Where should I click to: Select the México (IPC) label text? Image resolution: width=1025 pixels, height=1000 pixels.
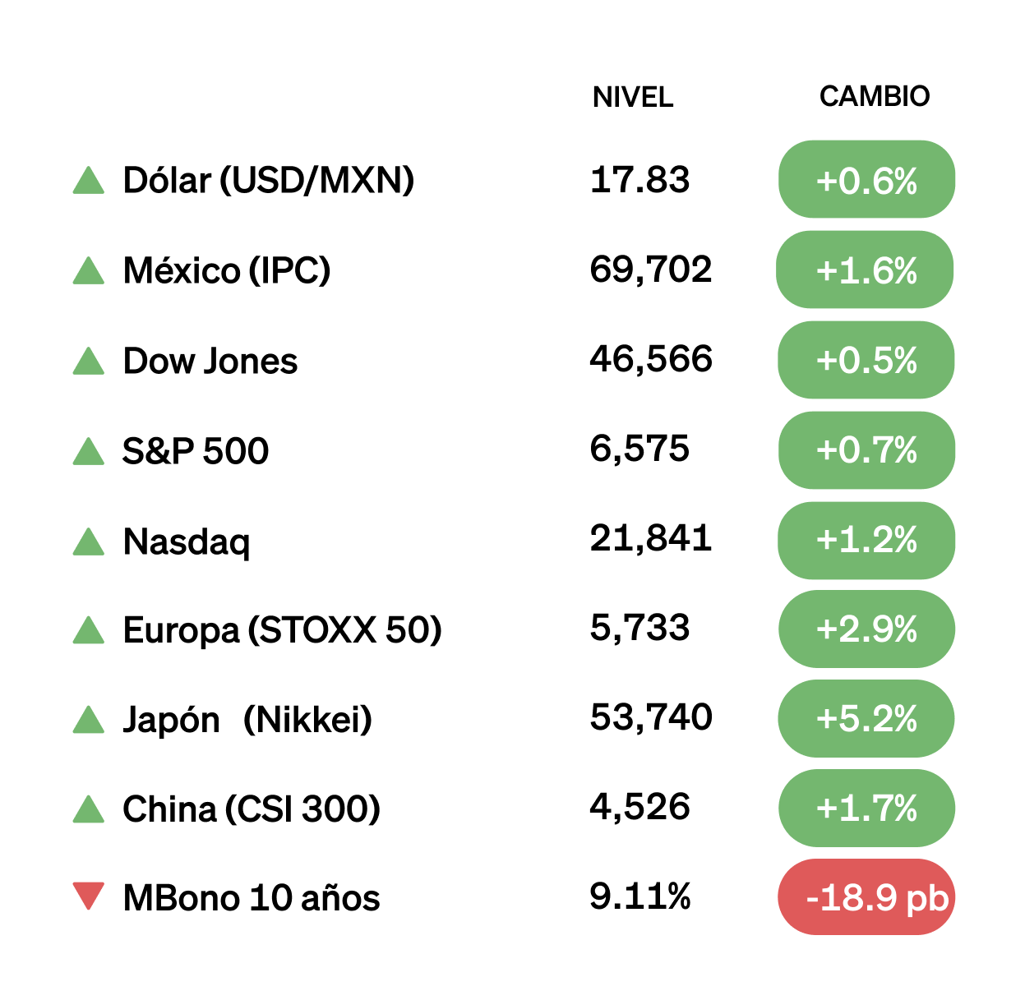click(227, 270)
